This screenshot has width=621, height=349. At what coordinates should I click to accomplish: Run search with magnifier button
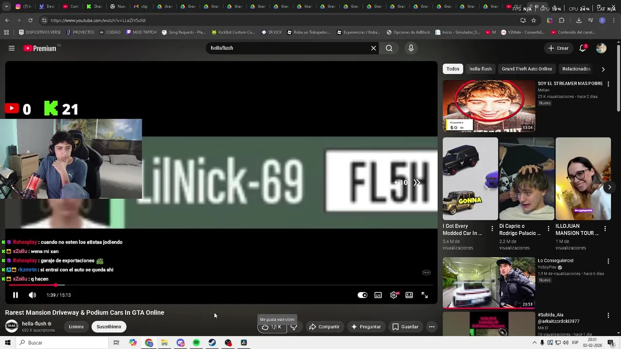click(389, 48)
